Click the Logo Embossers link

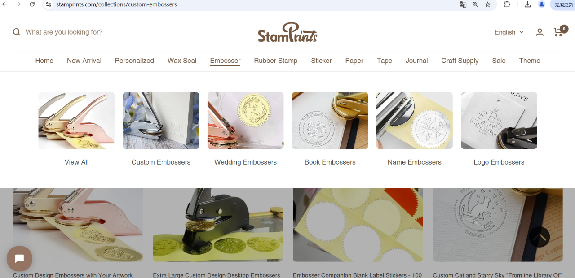click(499, 162)
